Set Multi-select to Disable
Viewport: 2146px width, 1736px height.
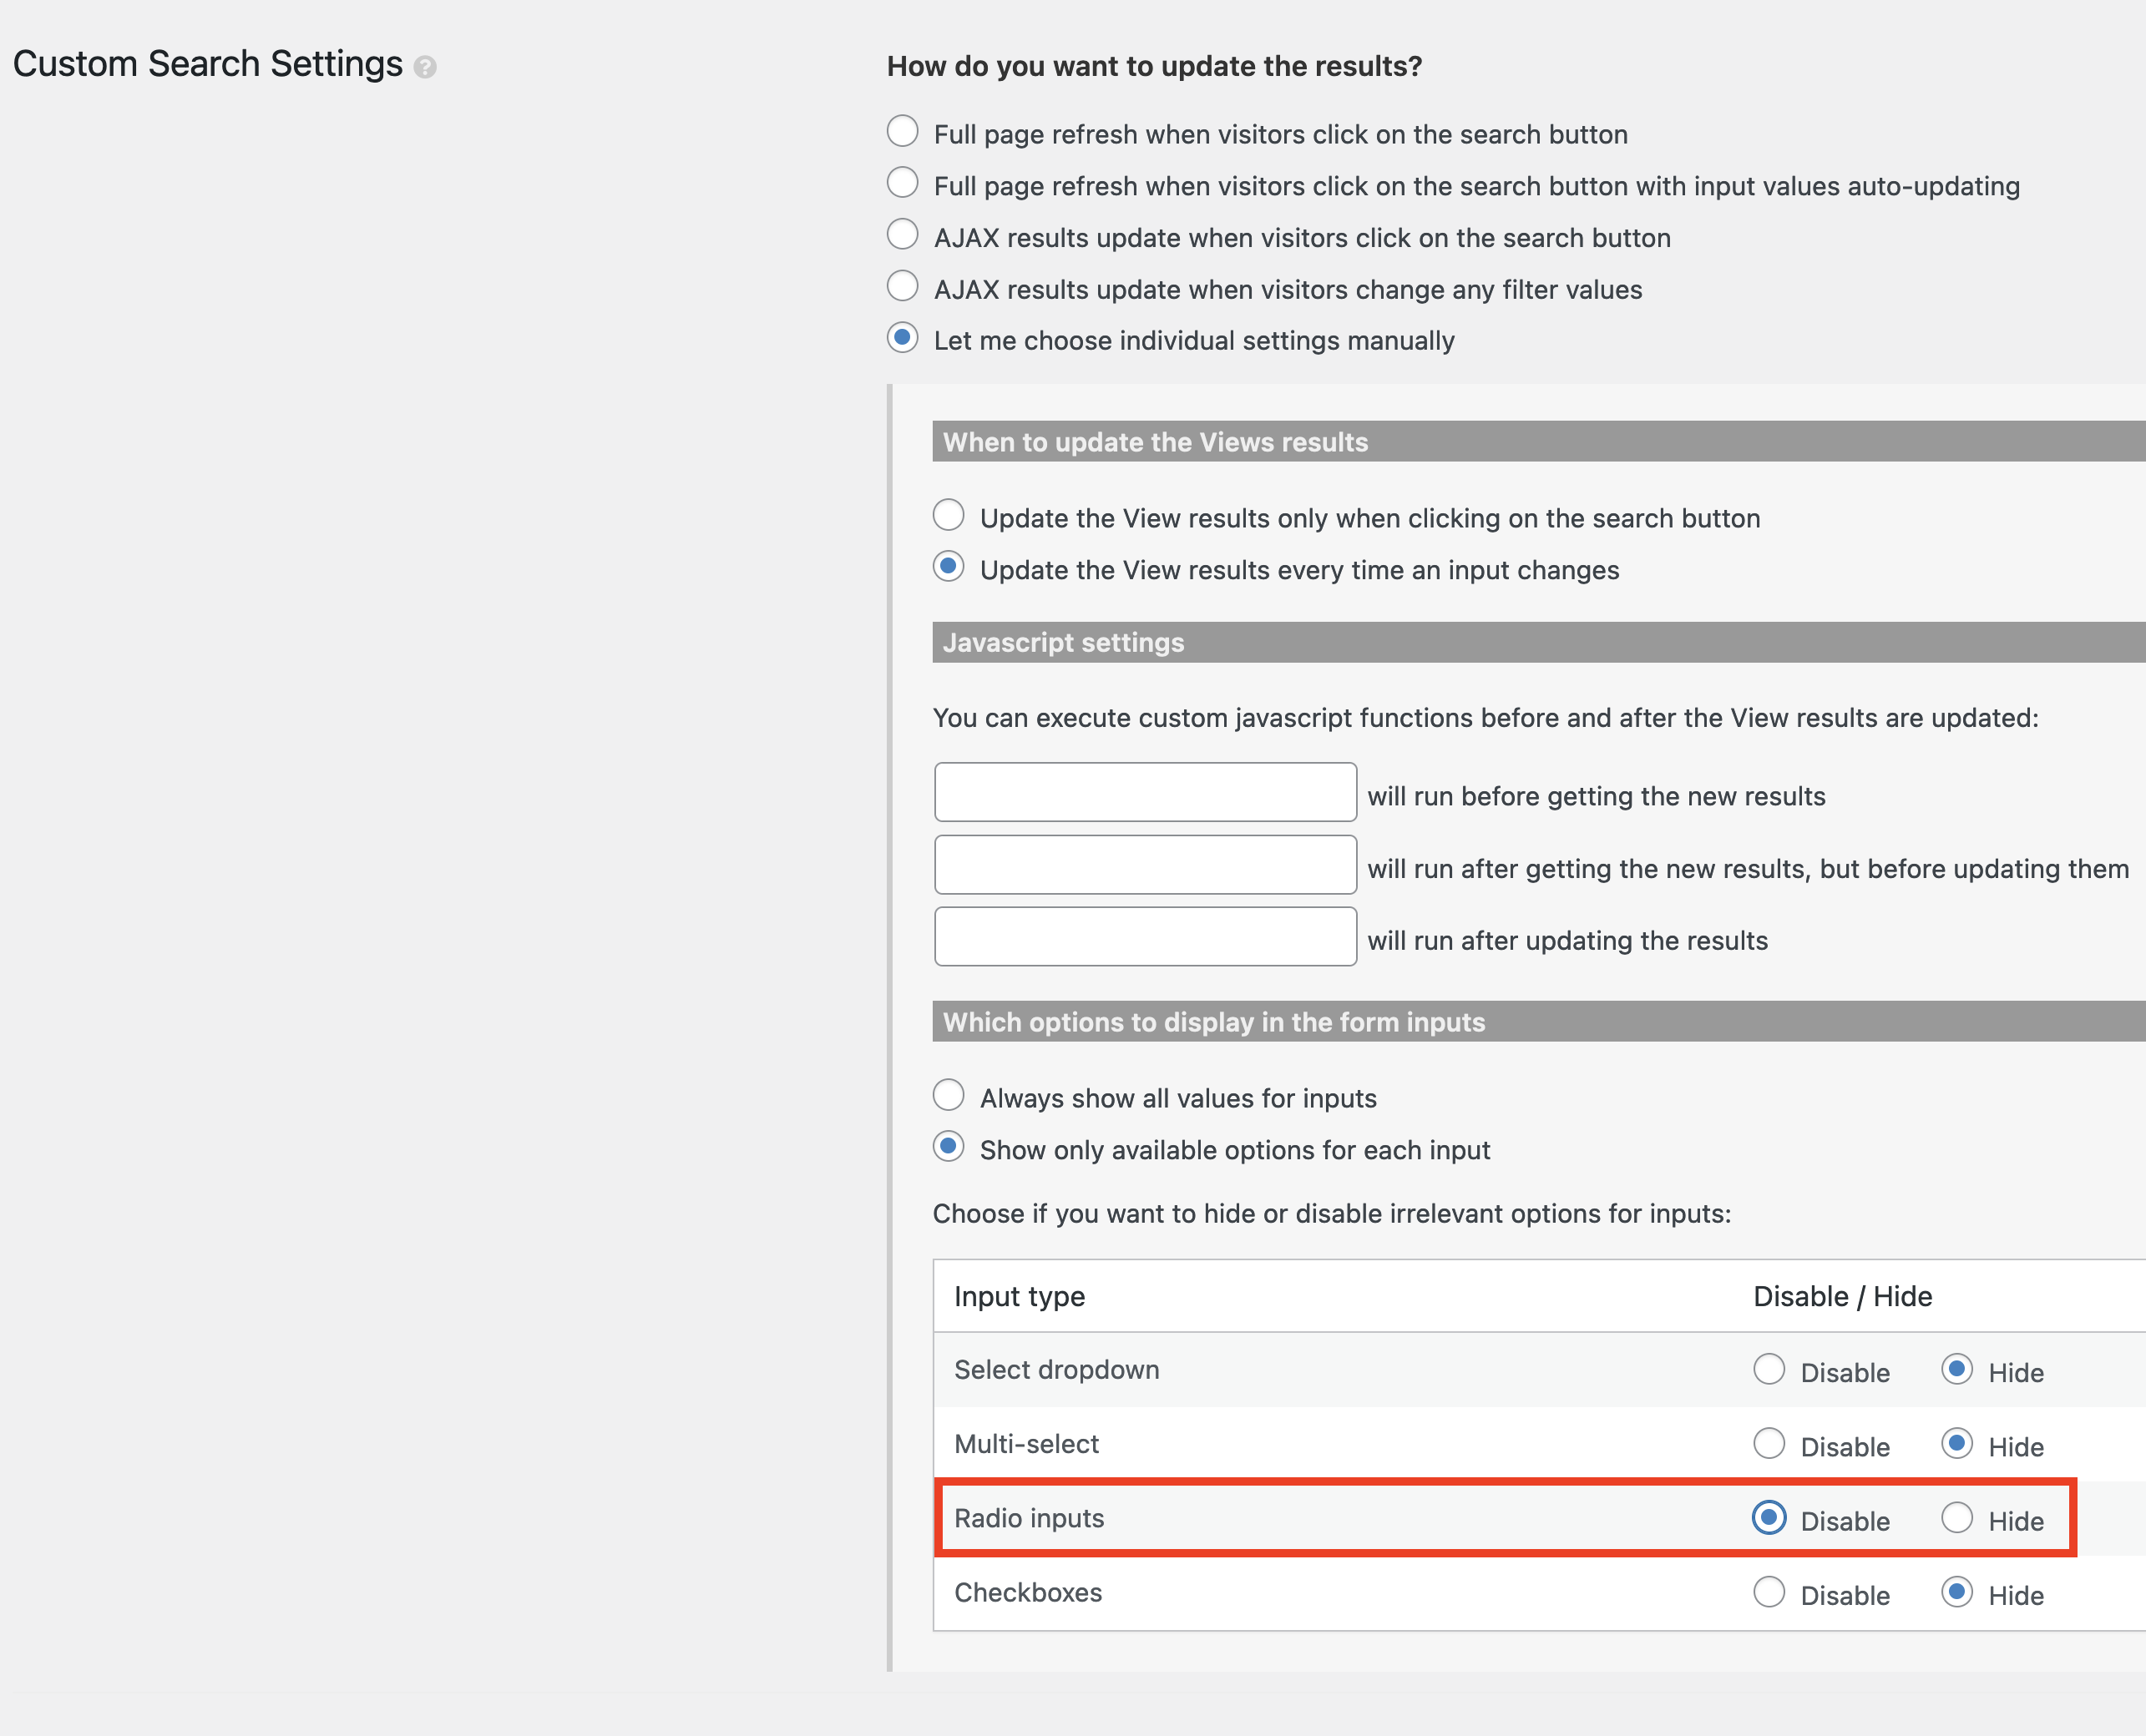[1769, 1443]
